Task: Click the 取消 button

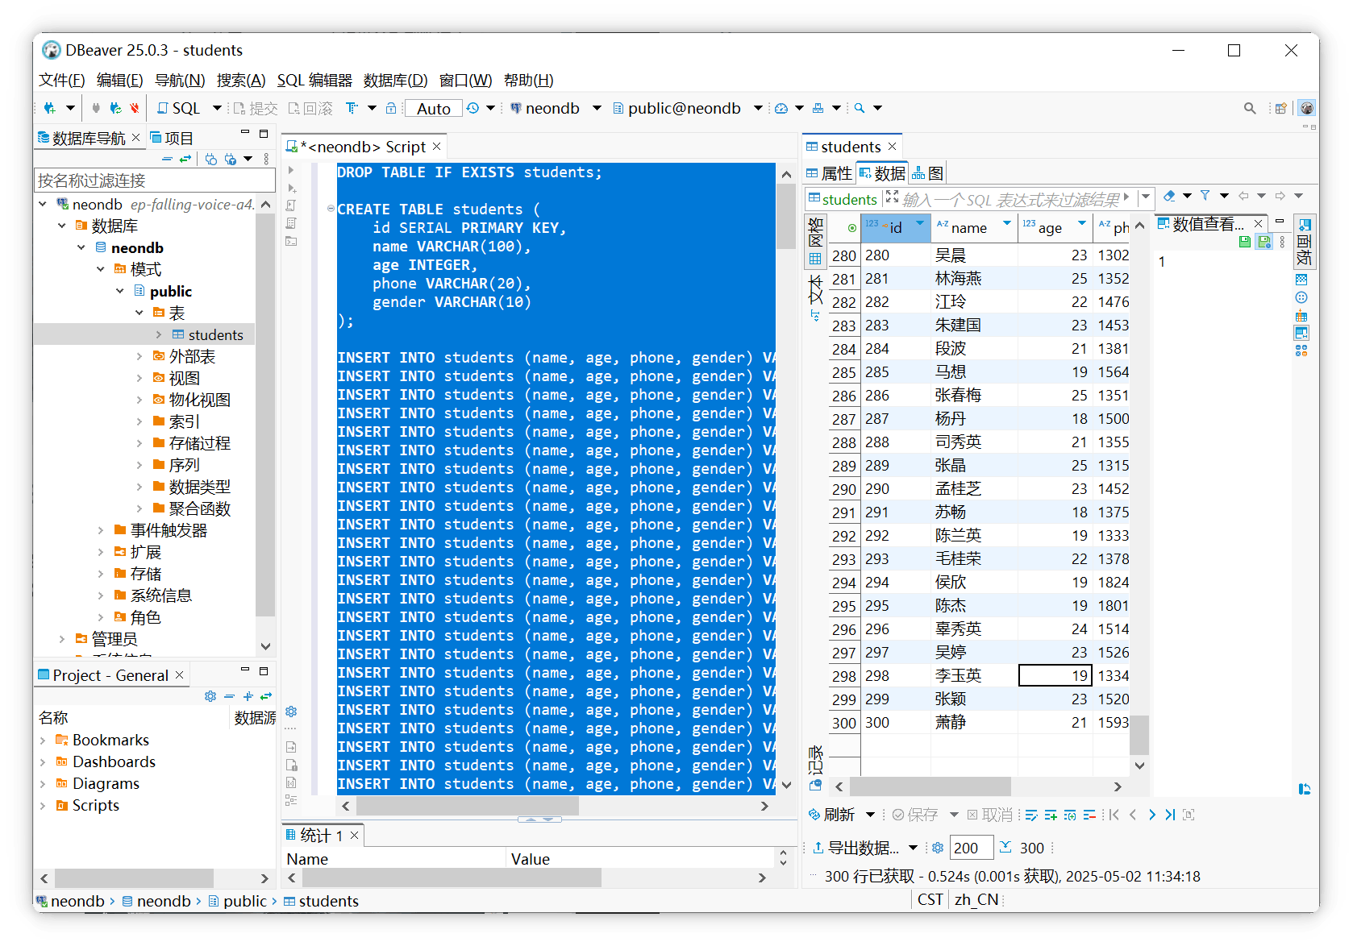Action: tap(989, 815)
